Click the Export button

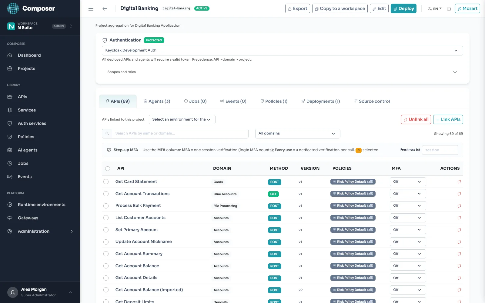(x=298, y=8)
